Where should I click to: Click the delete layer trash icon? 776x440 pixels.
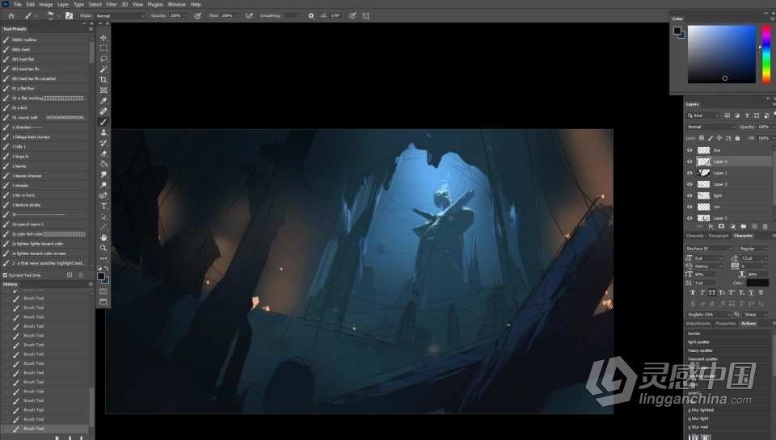765,226
